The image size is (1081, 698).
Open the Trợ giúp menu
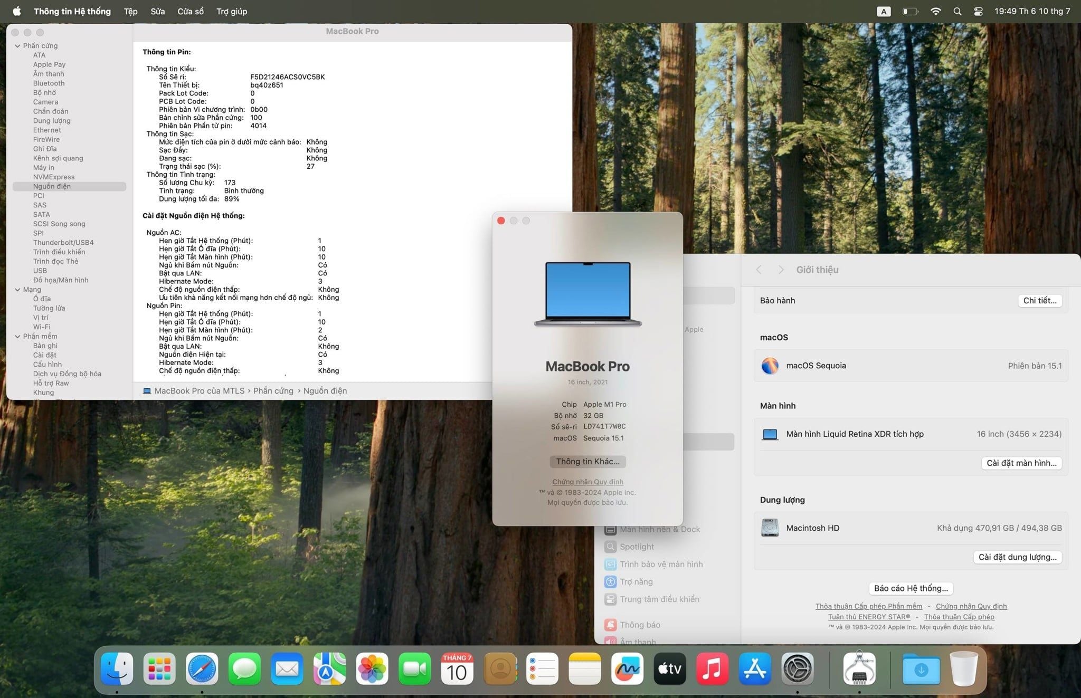click(232, 11)
